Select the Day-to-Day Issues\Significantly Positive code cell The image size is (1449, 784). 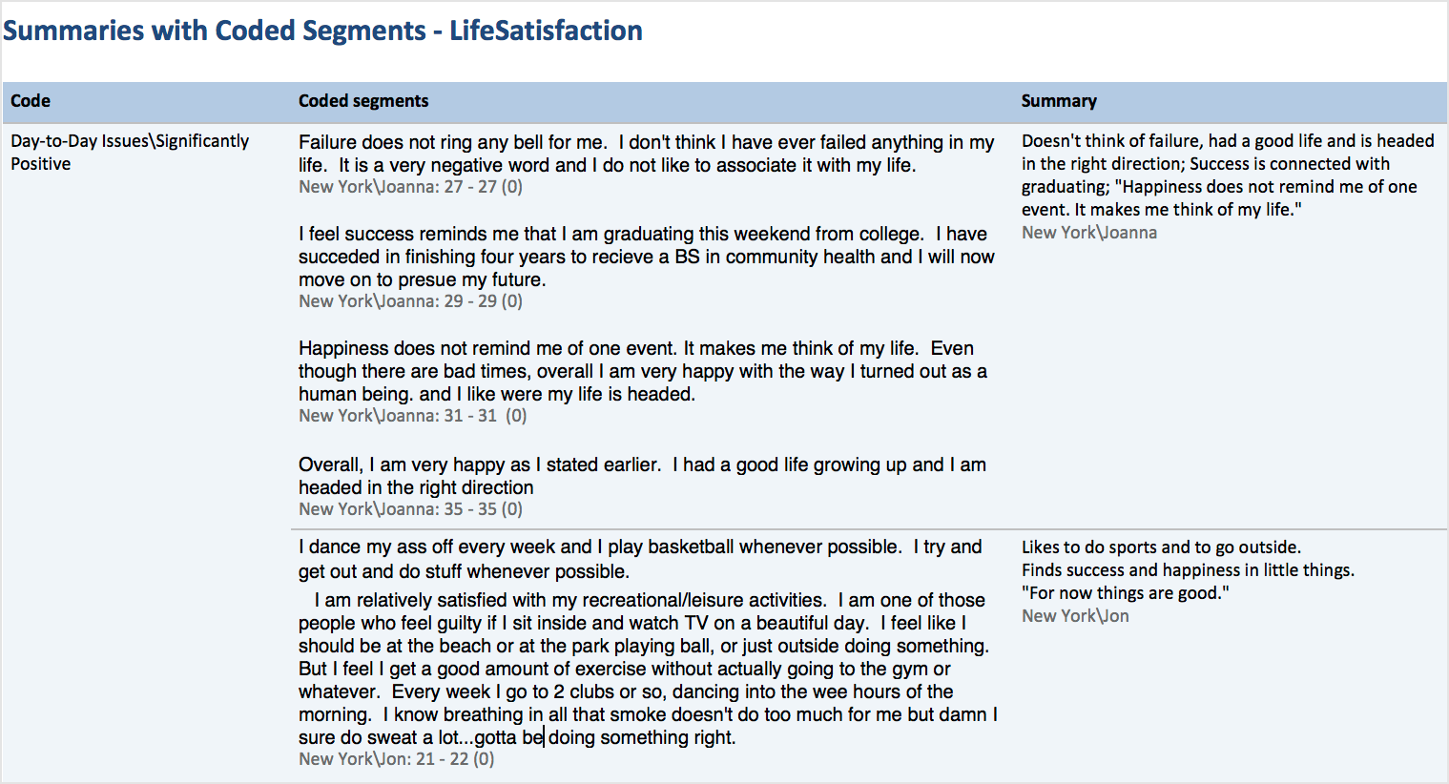[x=130, y=153]
